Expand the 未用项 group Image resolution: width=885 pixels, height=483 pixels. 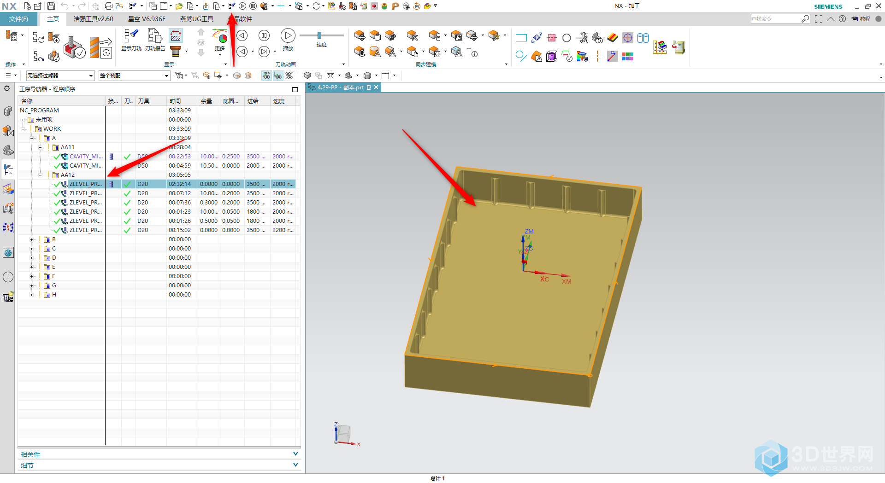23,120
